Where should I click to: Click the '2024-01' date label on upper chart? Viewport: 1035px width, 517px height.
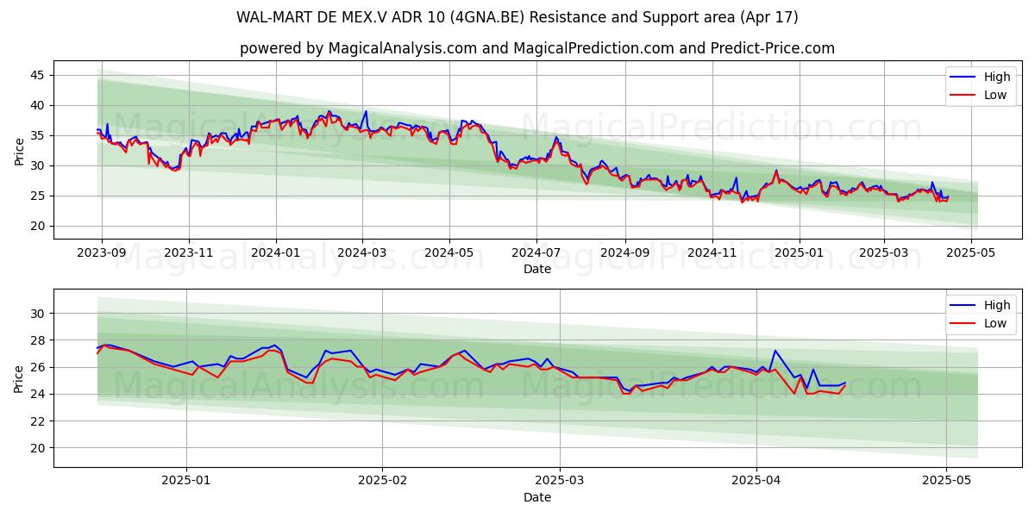tap(276, 254)
